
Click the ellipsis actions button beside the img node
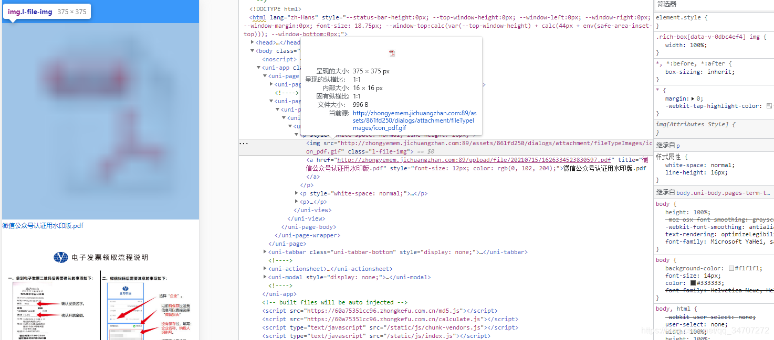click(244, 143)
